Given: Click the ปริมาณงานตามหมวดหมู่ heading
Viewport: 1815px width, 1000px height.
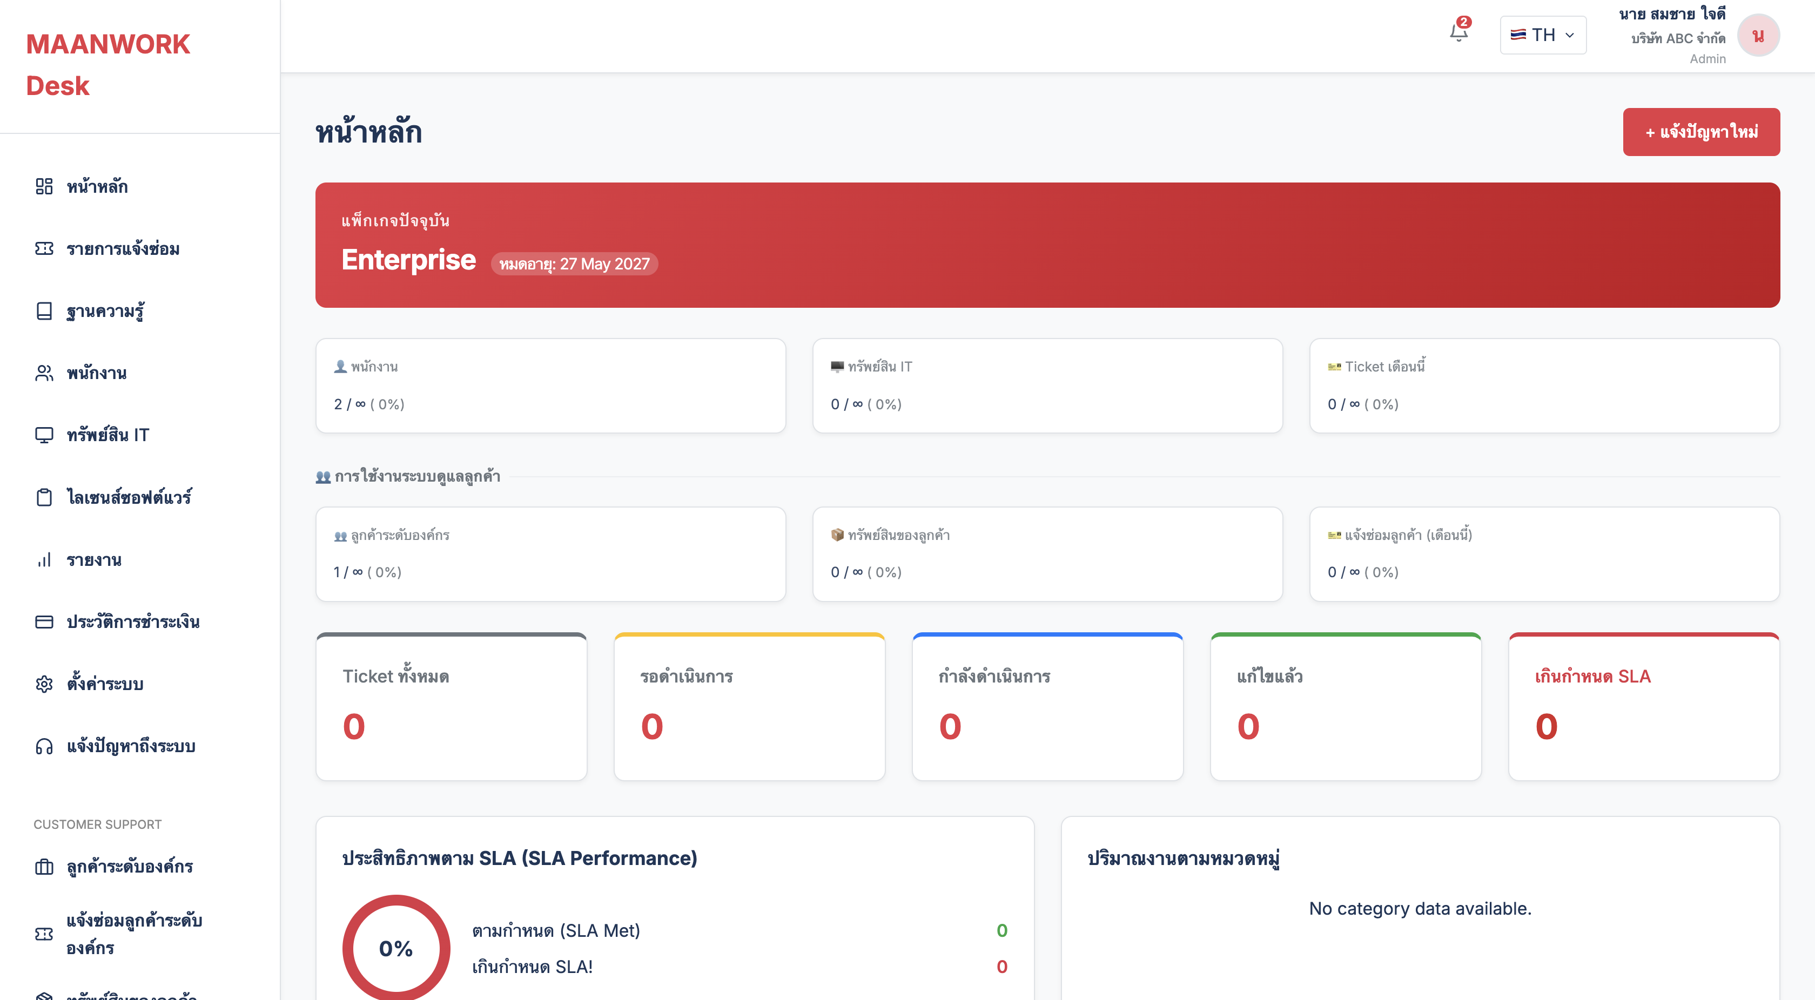Looking at the screenshot, I should click(1184, 858).
